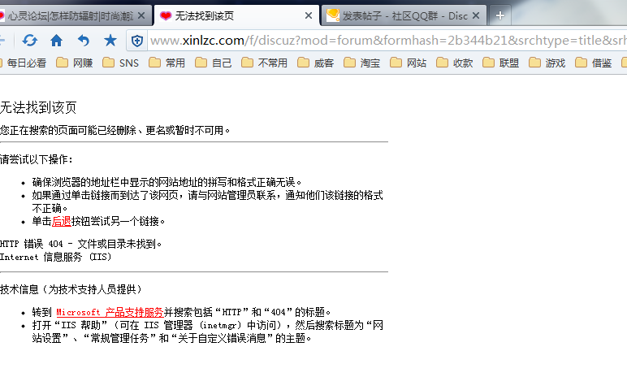Click 技术信息（为技术支持人员提供）text
627x390 pixels.
tap(71, 289)
